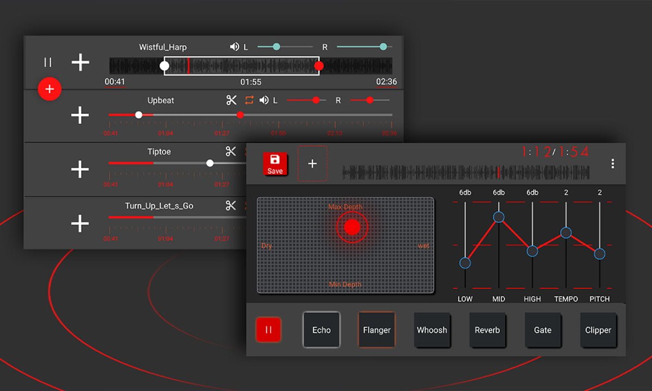Click the Min Depth label on the pad
The width and height of the screenshot is (652, 391).
pyautogui.click(x=346, y=285)
